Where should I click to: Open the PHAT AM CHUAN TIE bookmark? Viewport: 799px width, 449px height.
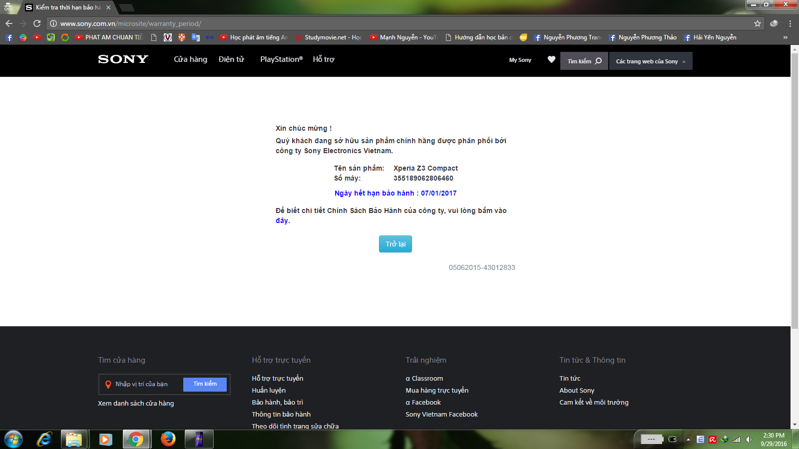point(109,37)
